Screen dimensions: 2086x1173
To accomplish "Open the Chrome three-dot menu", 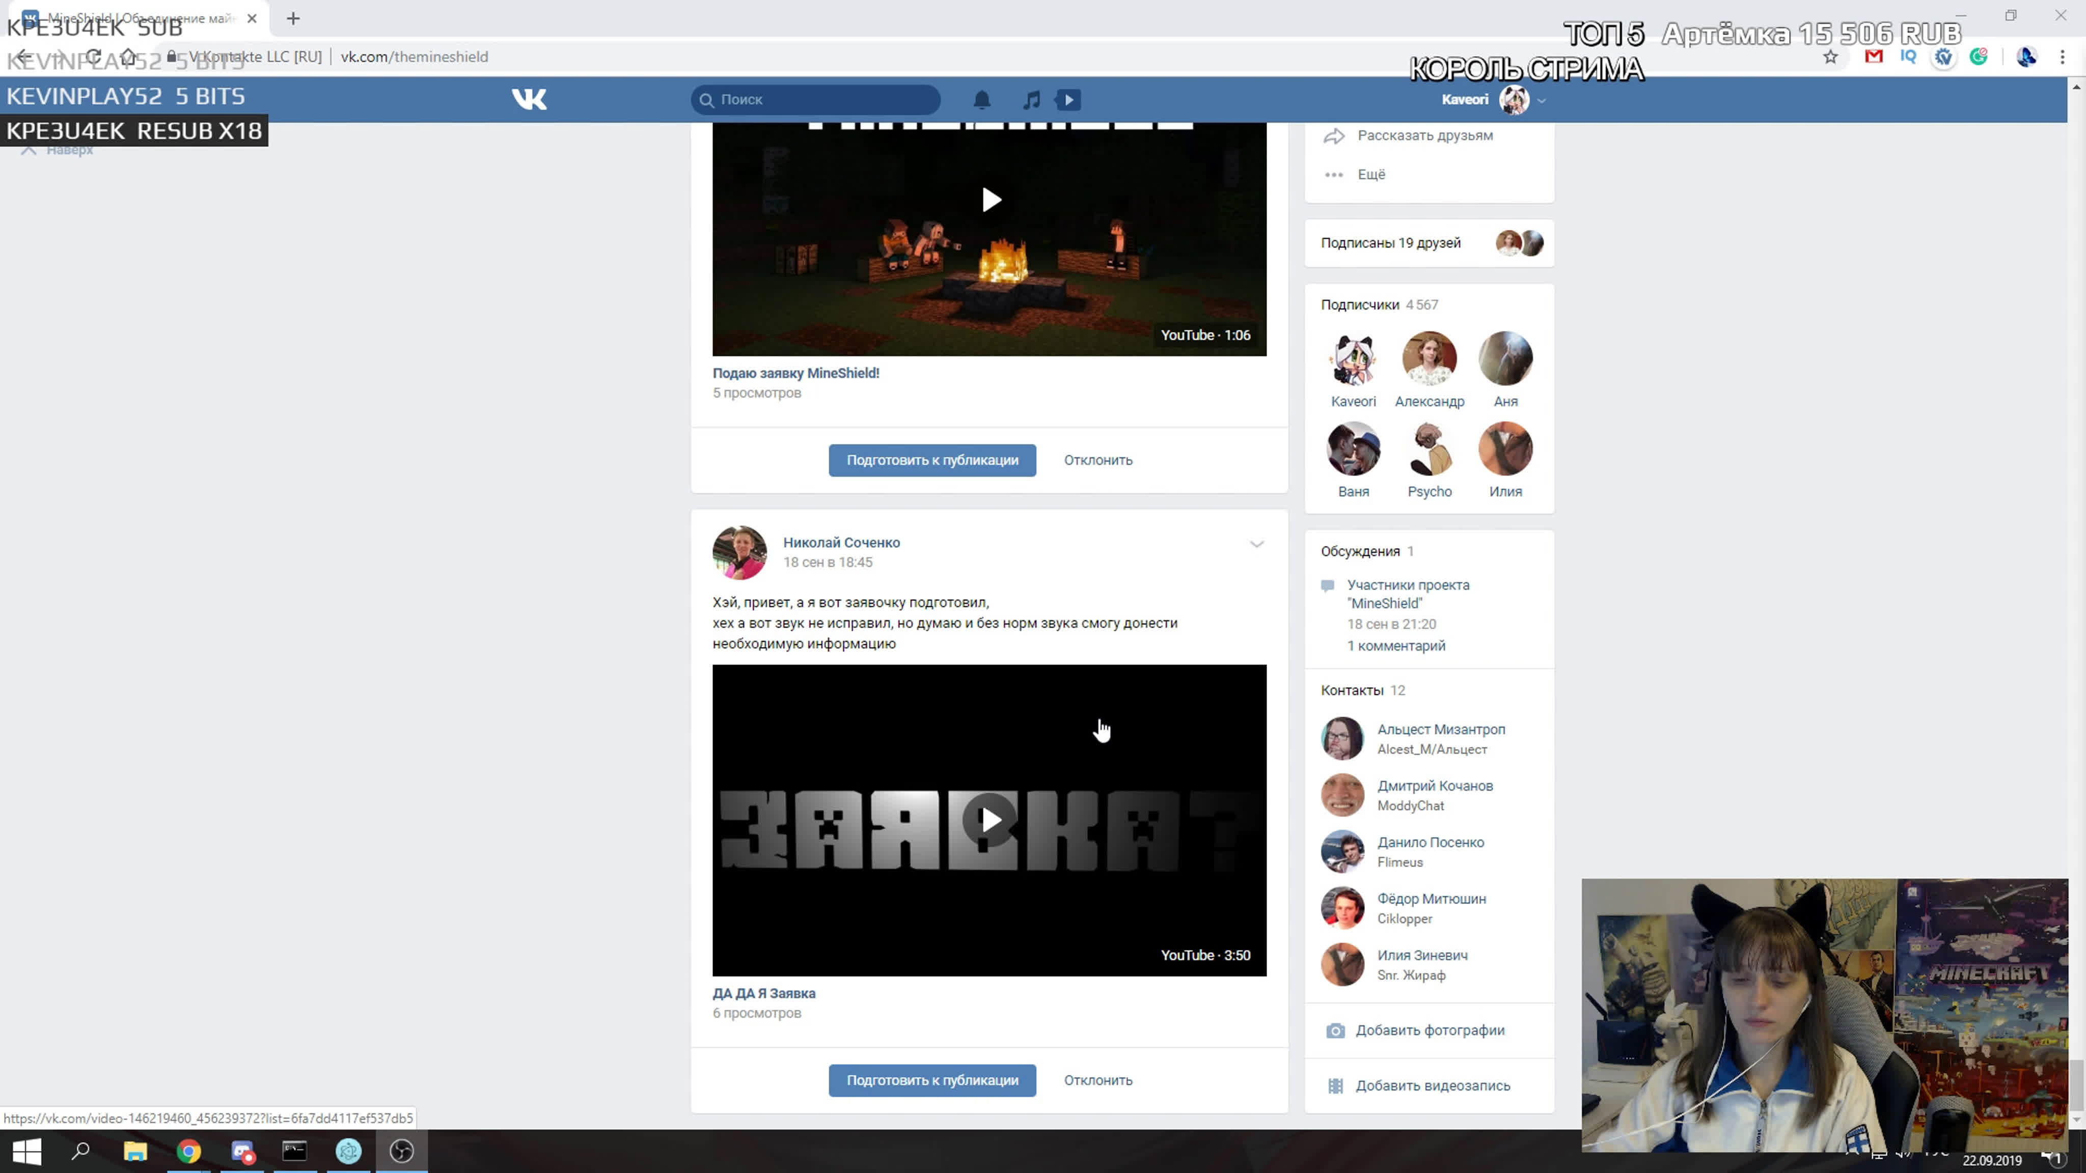I will pyautogui.click(x=2063, y=57).
